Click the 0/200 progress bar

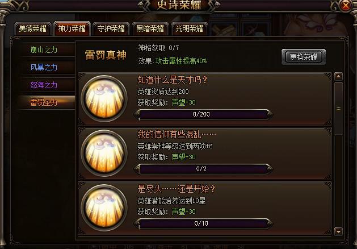(x=204, y=114)
